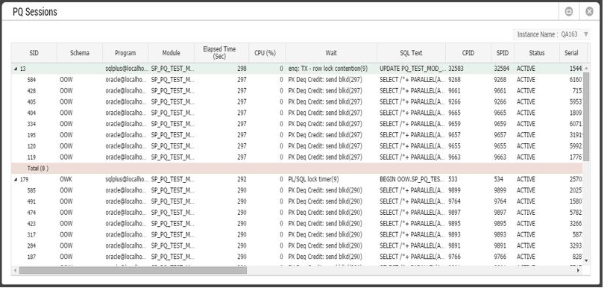Sort by the Program column header
The height and width of the screenshot is (288, 604).
pyautogui.click(x=125, y=53)
